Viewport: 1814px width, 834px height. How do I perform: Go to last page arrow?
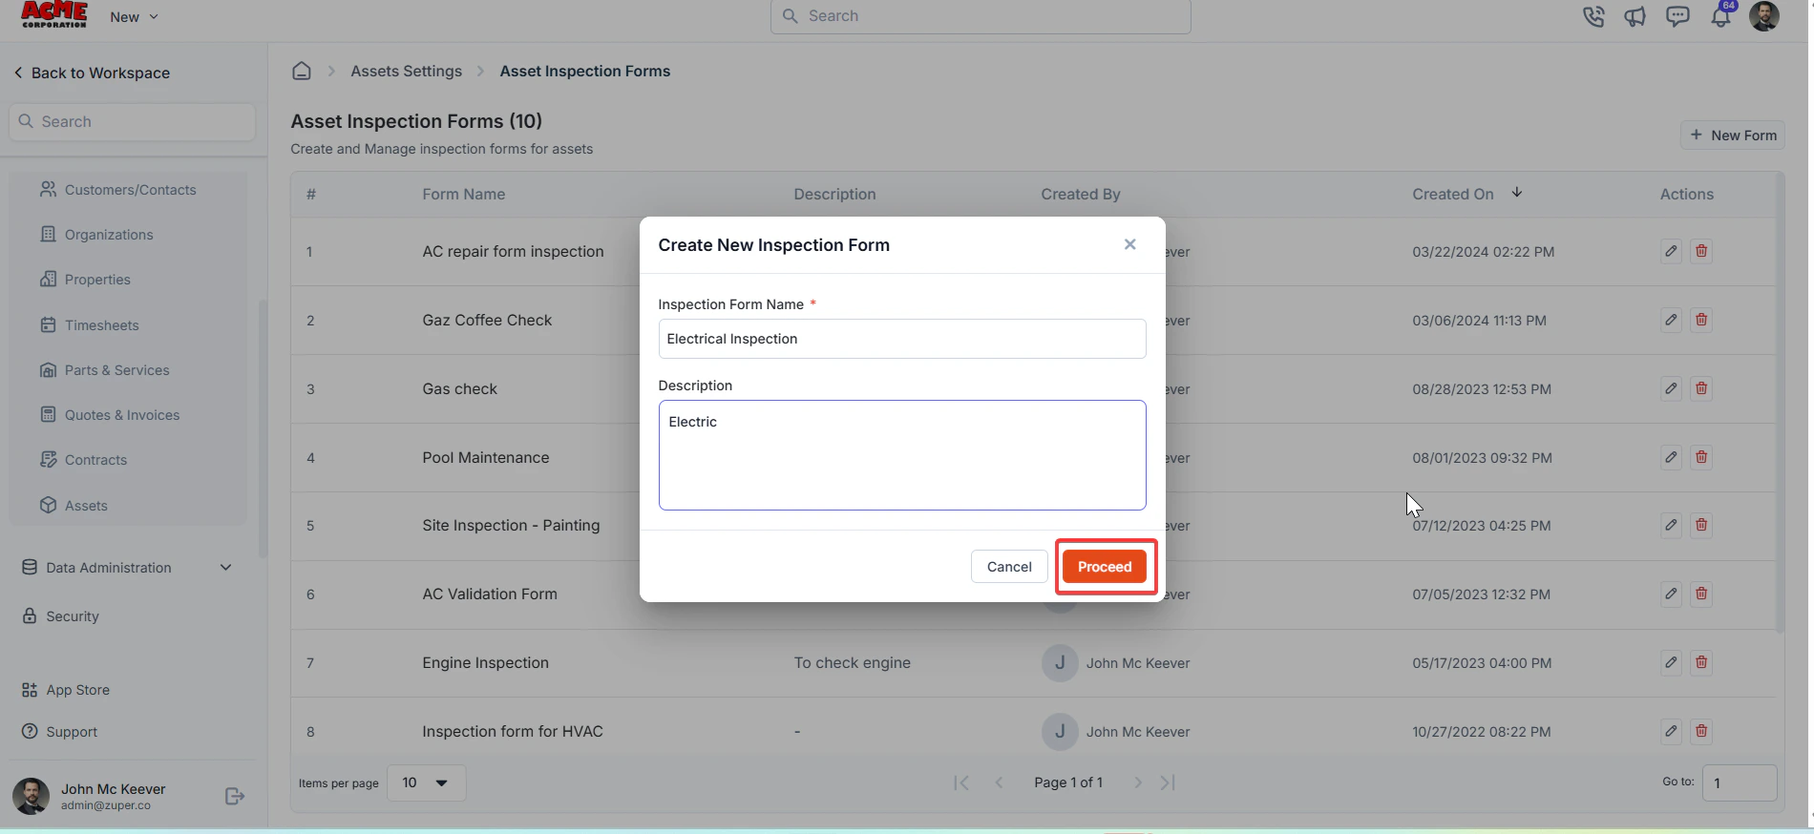[1168, 782]
